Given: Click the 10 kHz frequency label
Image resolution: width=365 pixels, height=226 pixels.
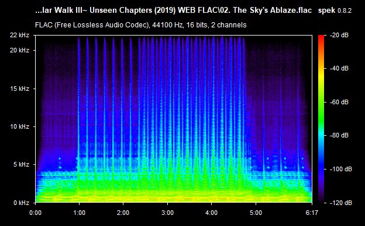Looking at the screenshot, I should point(19,126).
